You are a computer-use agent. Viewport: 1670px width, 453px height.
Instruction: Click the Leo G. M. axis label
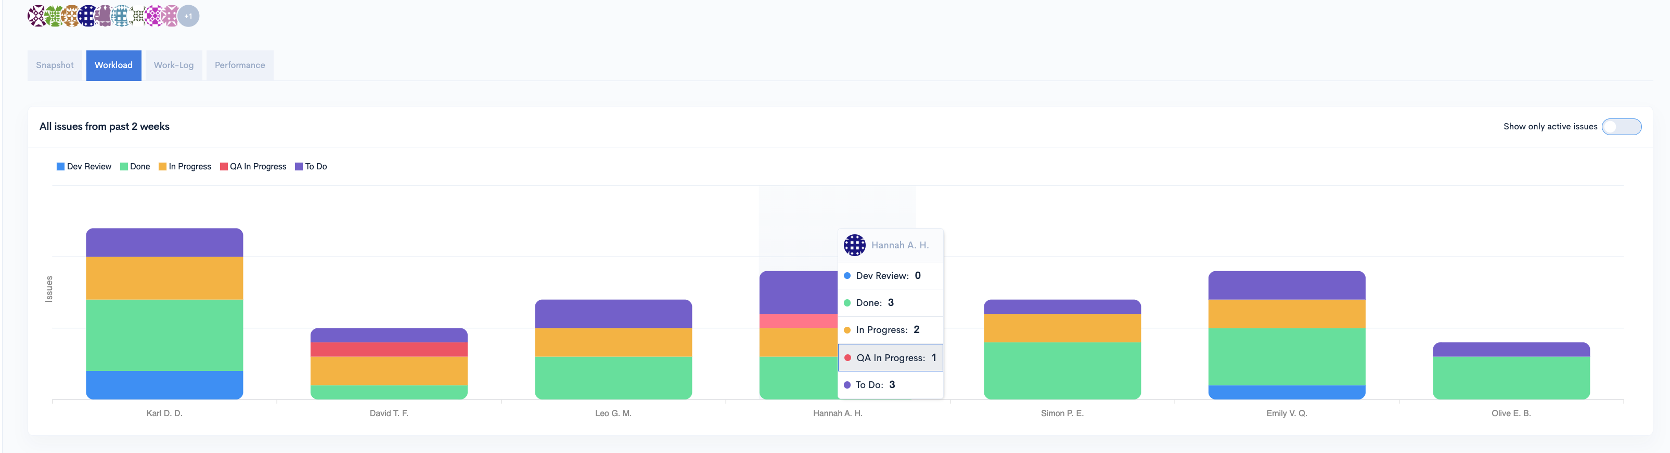pos(613,413)
